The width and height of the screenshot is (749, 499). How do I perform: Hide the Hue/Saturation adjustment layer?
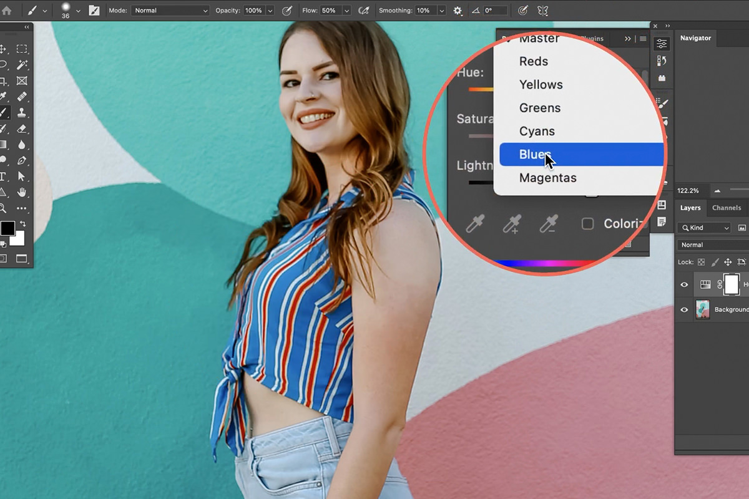coord(684,284)
